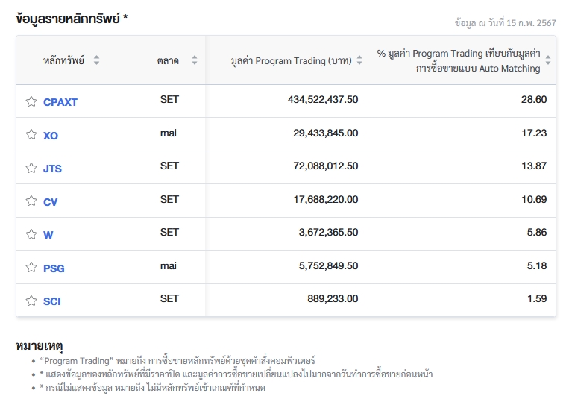
Task: Toggle favorite star for JTS
Action: click(31, 168)
